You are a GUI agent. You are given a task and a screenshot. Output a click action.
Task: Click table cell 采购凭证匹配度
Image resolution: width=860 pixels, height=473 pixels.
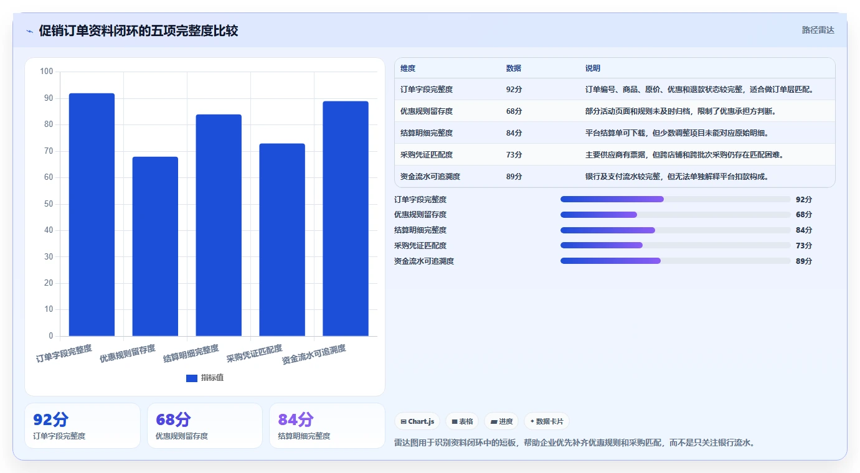point(427,155)
